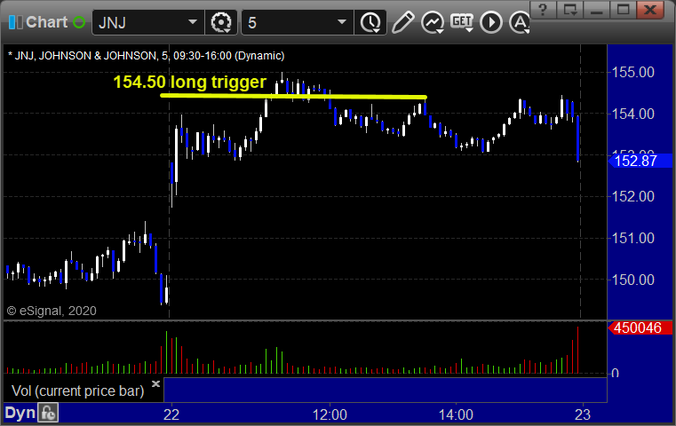Click the 154.00 price axis label
The height and width of the screenshot is (426, 676).
point(632,114)
